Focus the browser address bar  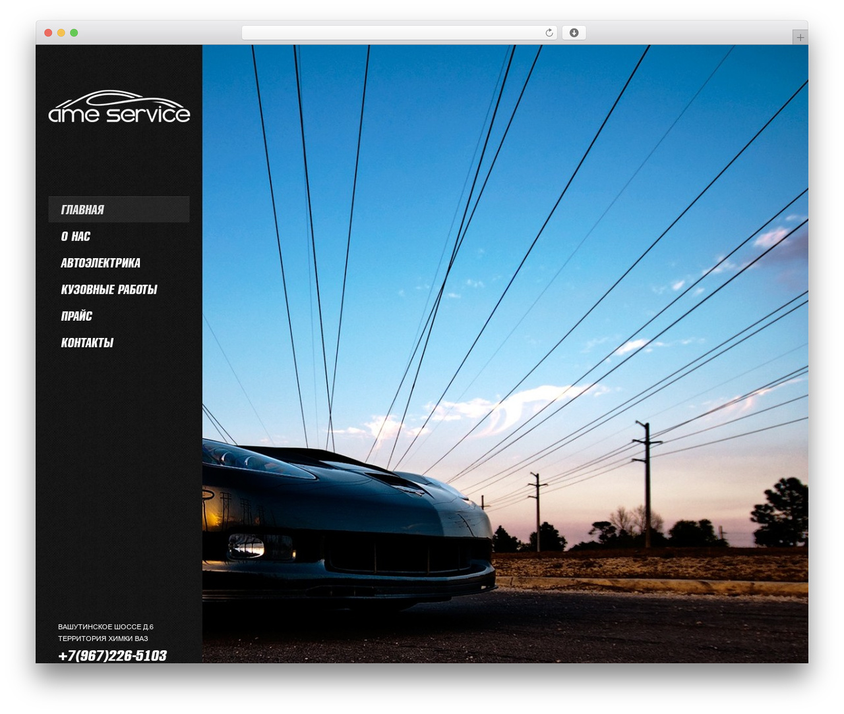point(399,33)
